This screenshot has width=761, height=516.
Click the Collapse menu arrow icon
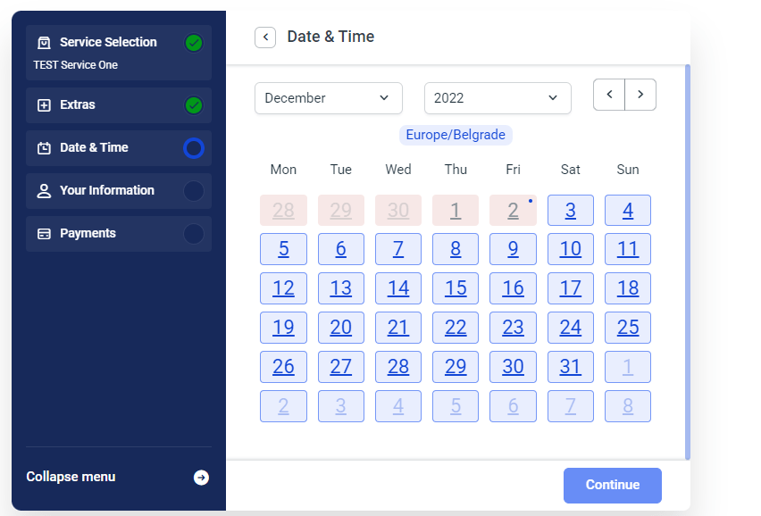(201, 478)
